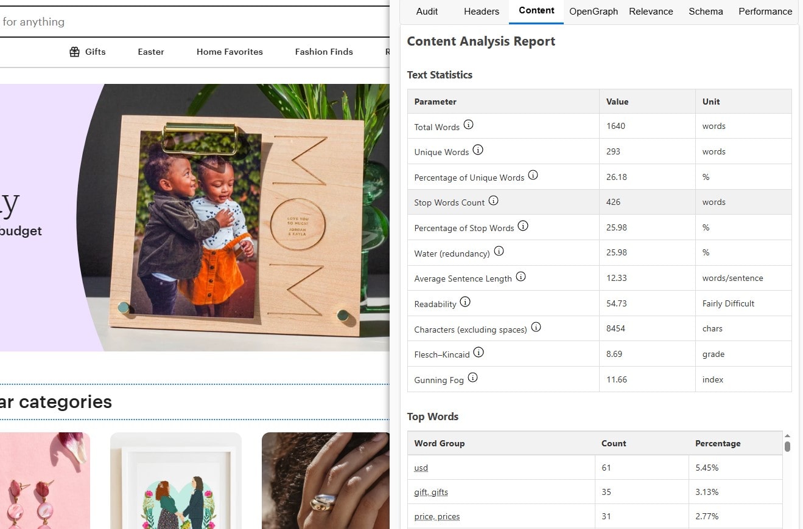This screenshot has height=529, width=803.
Task: Click info icon next to Flesch–Kincaid
Action: click(479, 352)
